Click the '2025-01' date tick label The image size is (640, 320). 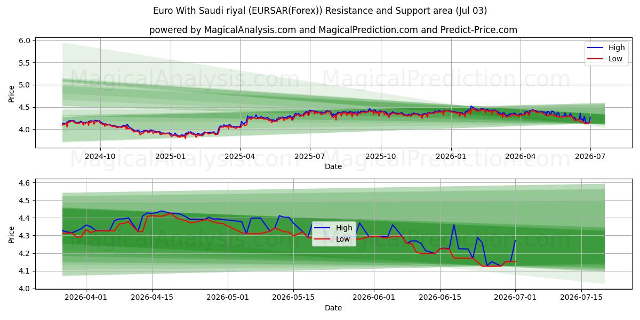(x=171, y=156)
